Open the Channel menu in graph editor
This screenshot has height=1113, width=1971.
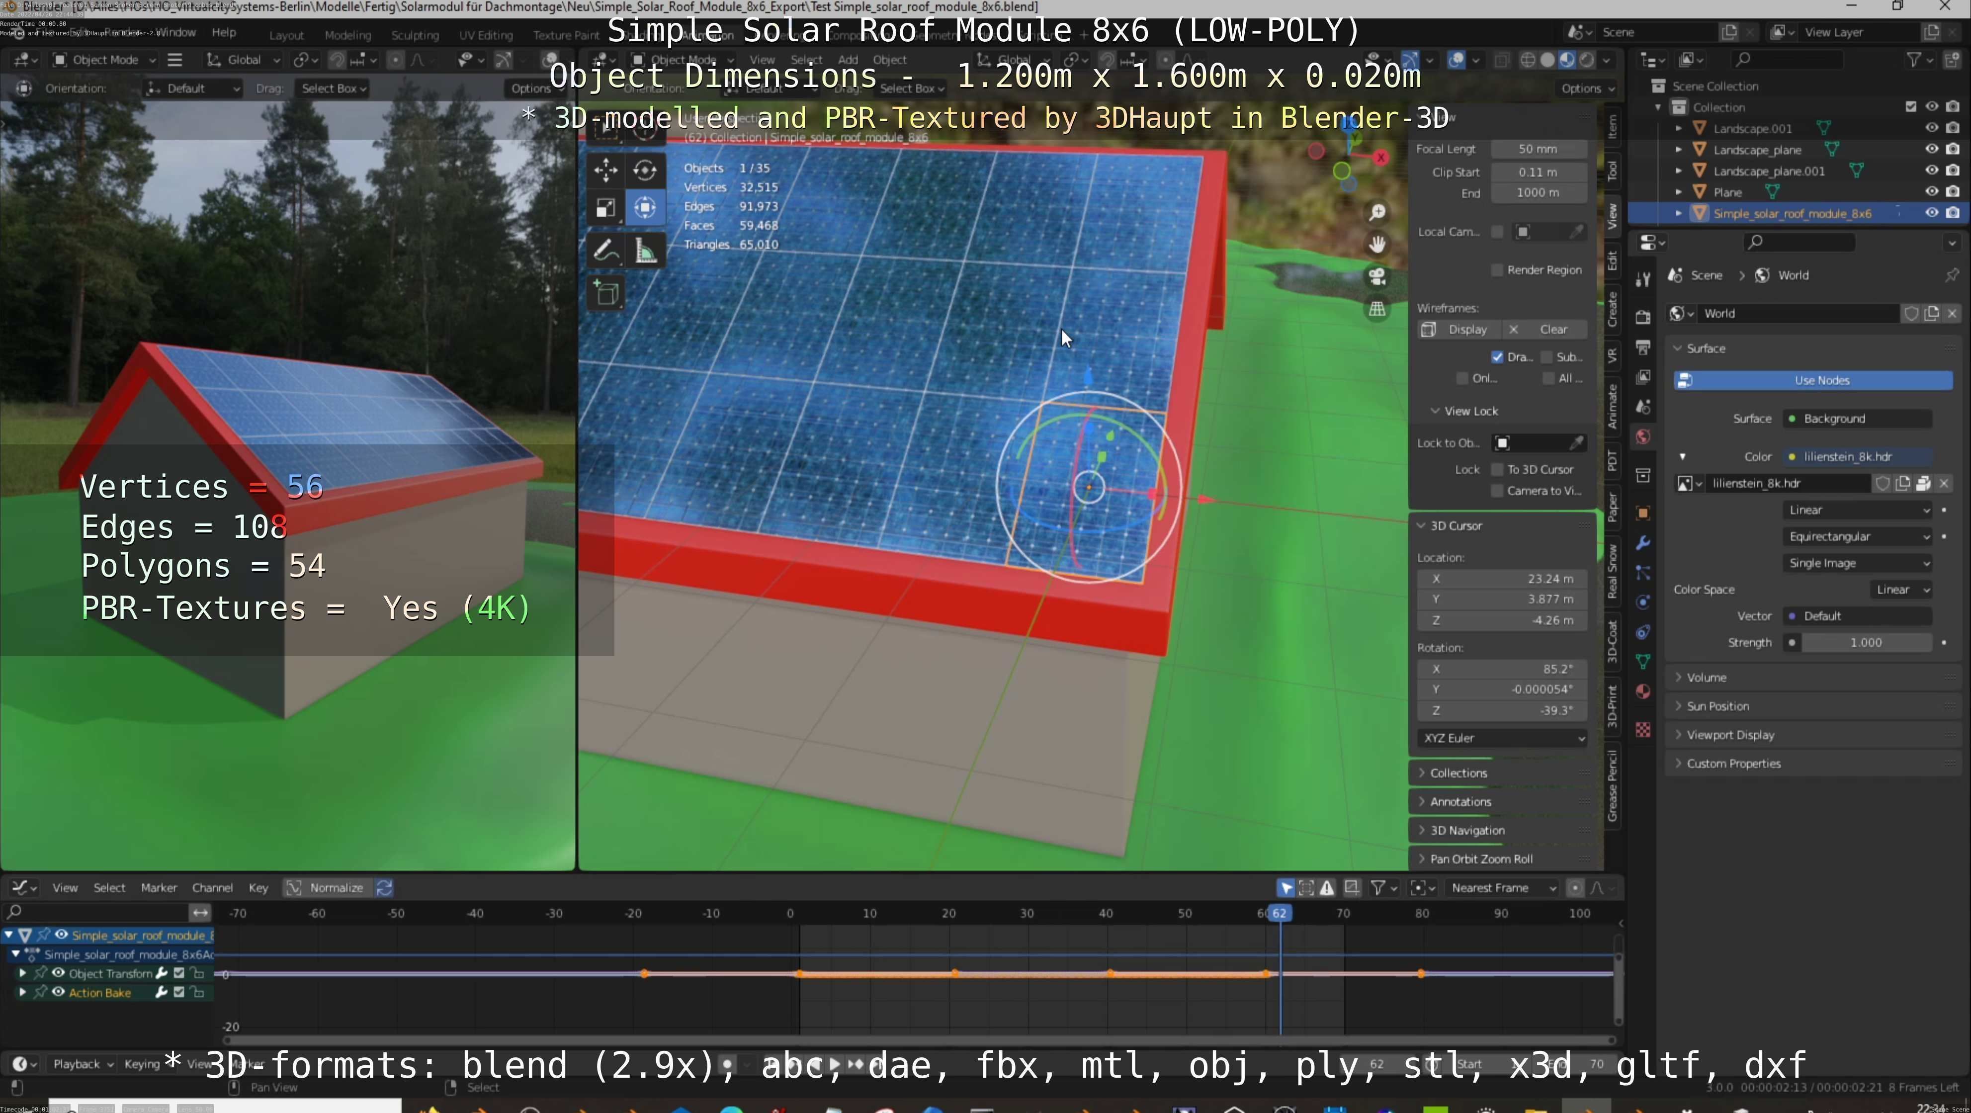(212, 887)
